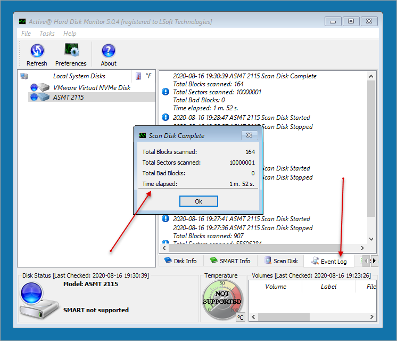The height and width of the screenshot is (341, 397).
Task: Click the Scan Disk Complete dialog title icon
Action: click(x=143, y=135)
